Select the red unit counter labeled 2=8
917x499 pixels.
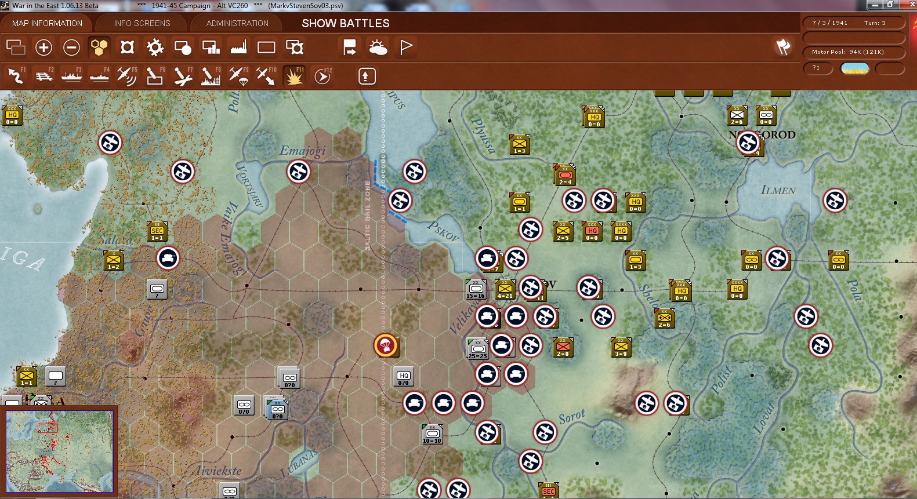tap(563, 347)
